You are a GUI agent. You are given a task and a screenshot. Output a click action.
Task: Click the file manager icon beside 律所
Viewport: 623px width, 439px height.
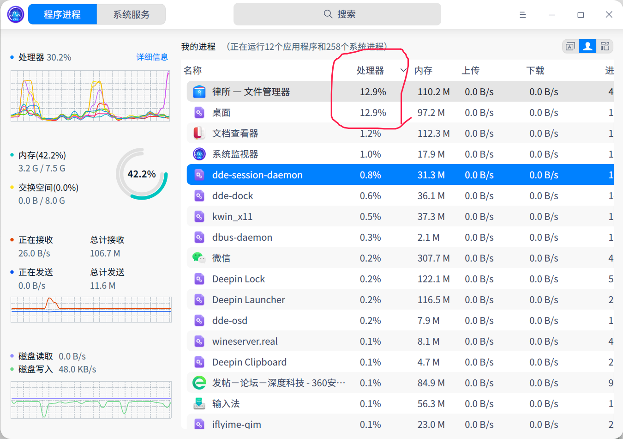(199, 91)
